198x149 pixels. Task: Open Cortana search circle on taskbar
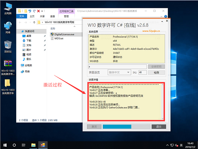pos(14,145)
